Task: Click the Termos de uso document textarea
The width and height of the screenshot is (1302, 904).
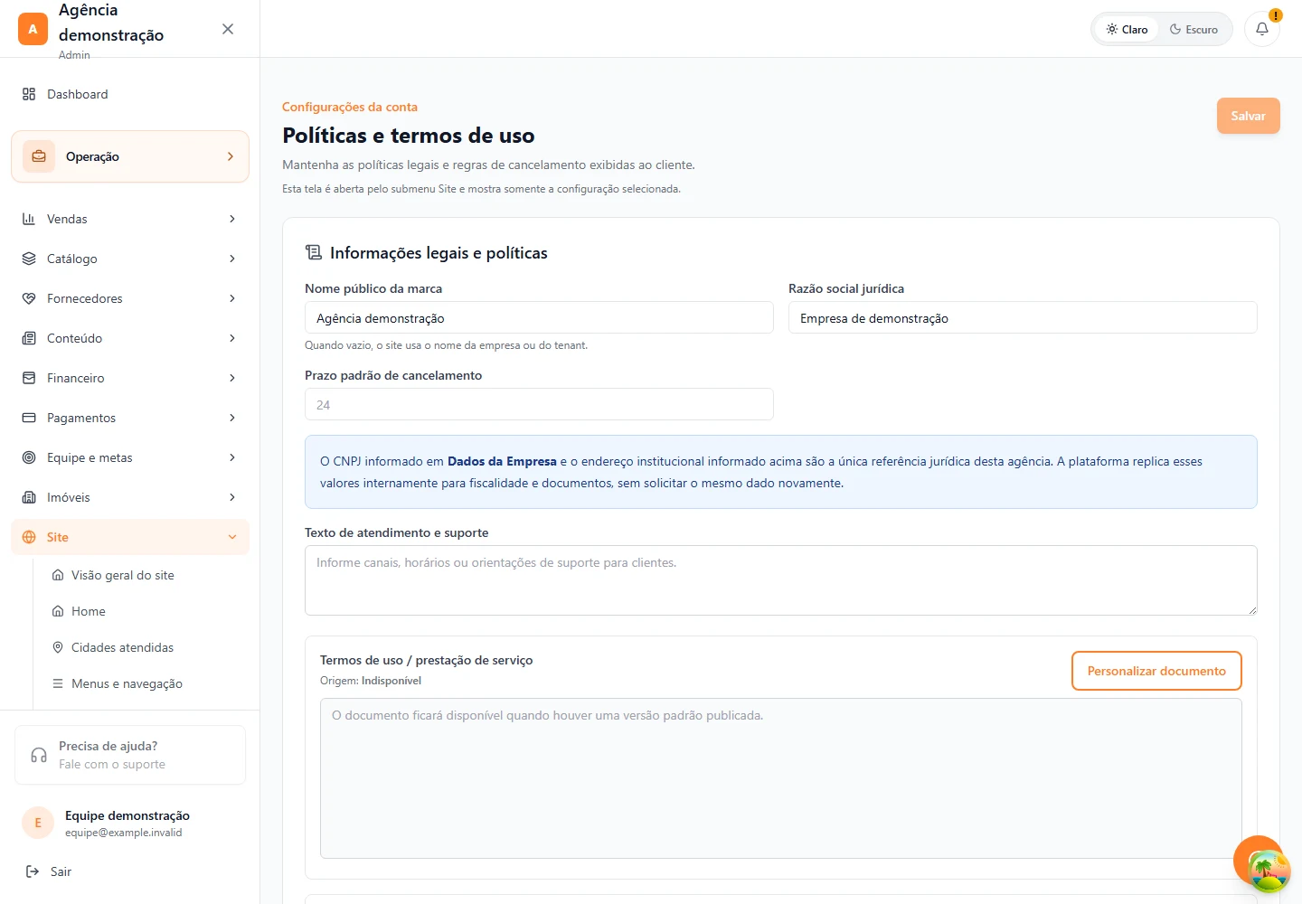Action: [781, 778]
